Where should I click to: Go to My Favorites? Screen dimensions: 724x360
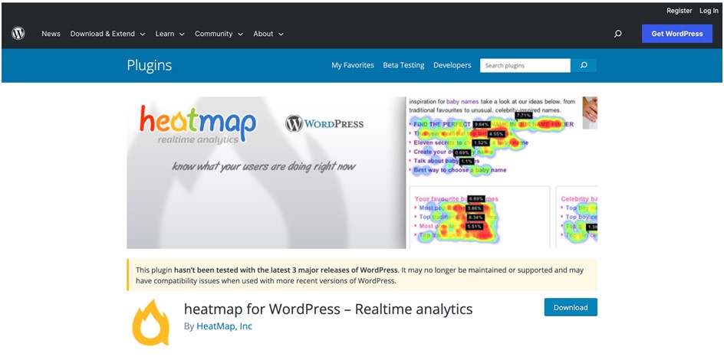(x=353, y=65)
